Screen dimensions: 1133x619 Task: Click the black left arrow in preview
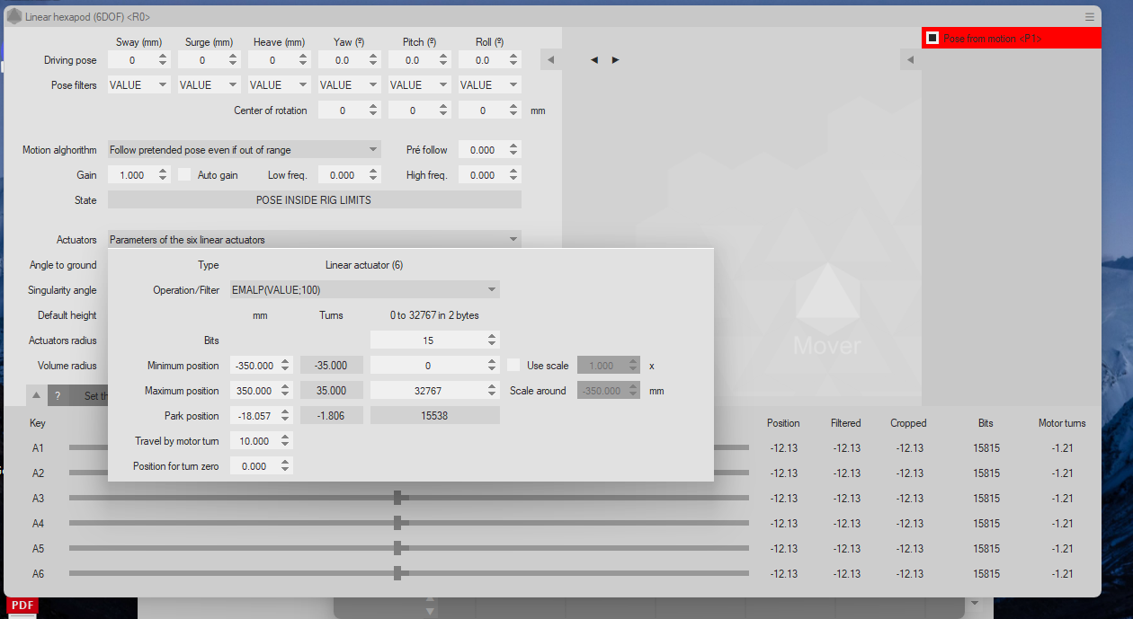point(594,60)
